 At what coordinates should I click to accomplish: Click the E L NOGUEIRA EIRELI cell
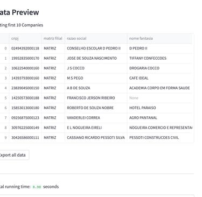(96, 128)
